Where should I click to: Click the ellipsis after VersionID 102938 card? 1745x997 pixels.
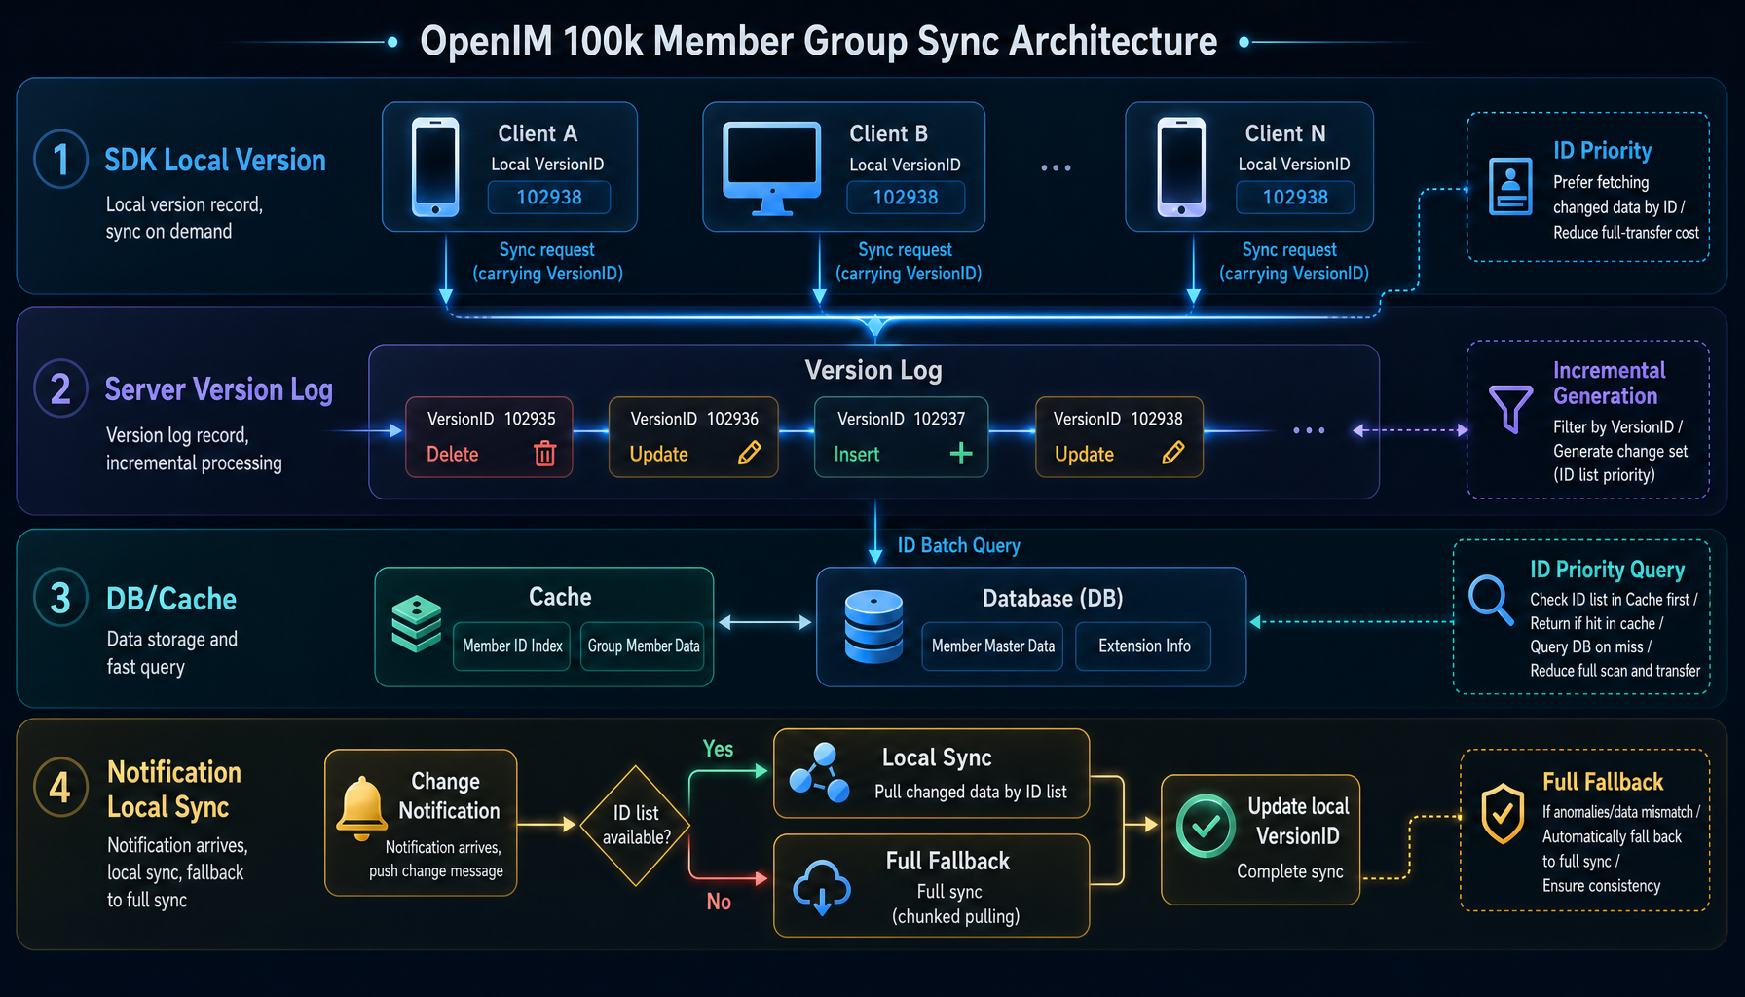(x=1309, y=430)
